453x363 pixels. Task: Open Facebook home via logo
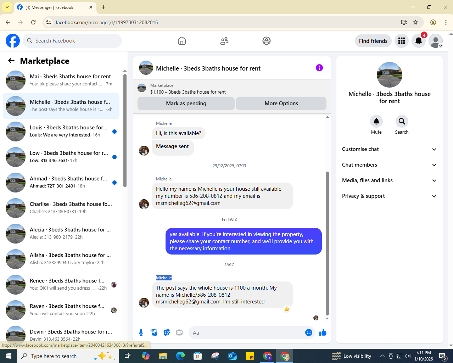coord(13,41)
